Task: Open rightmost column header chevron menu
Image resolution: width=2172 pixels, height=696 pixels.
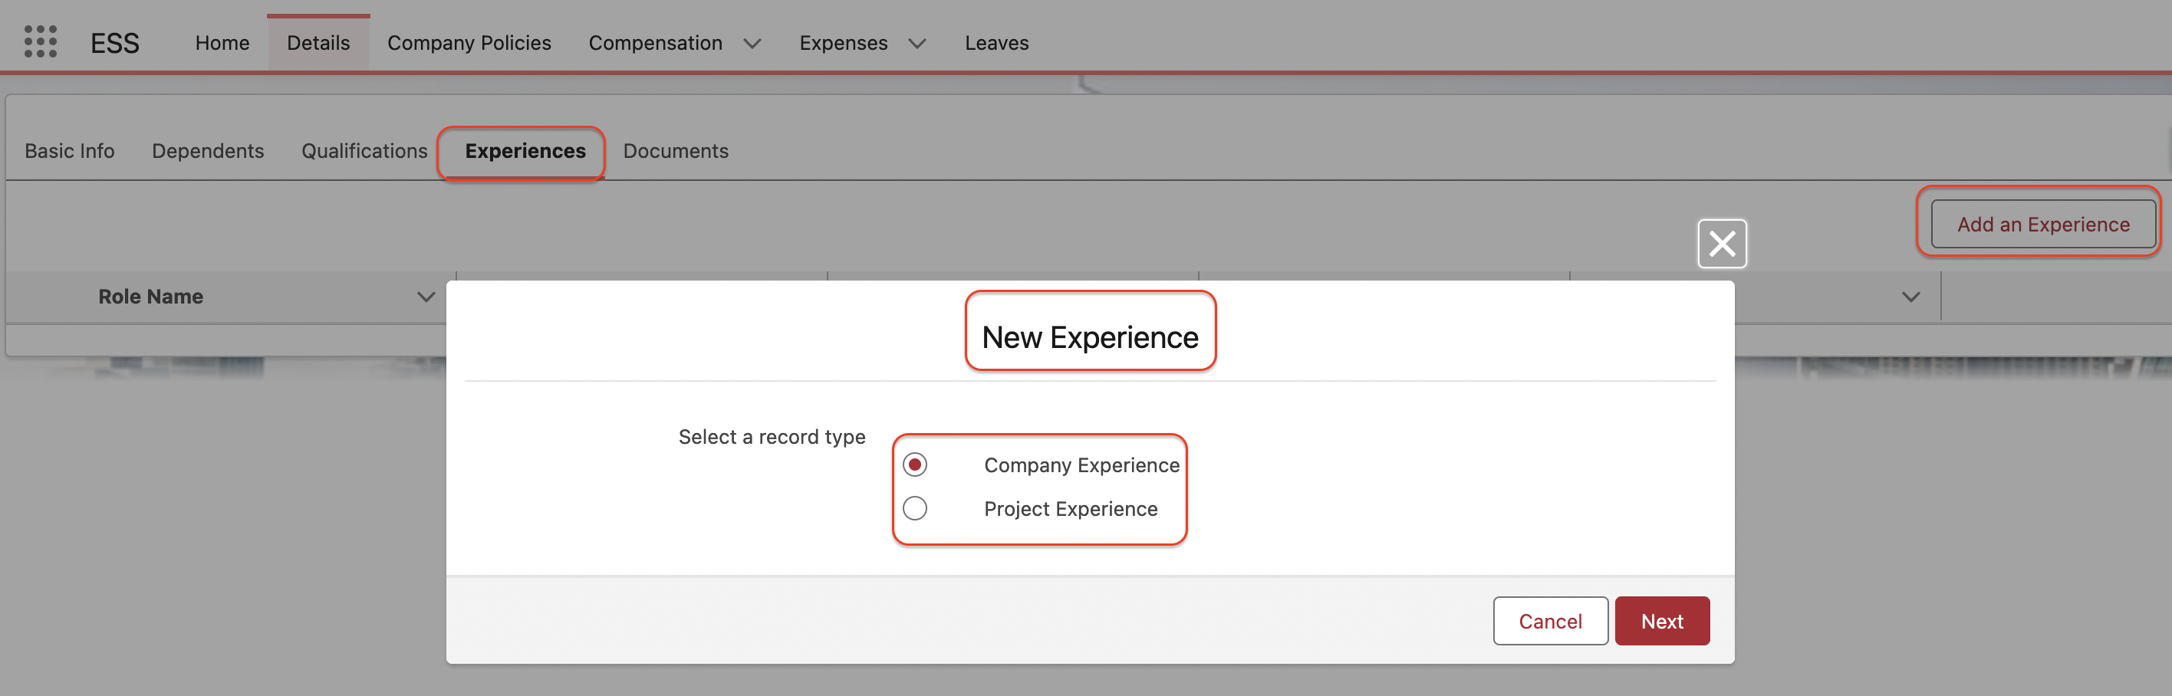Action: [1910, 297]
